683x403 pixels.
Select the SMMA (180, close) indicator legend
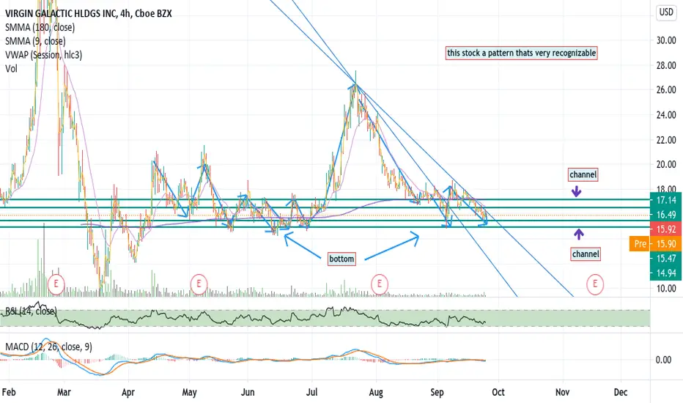tap(40, 27)
